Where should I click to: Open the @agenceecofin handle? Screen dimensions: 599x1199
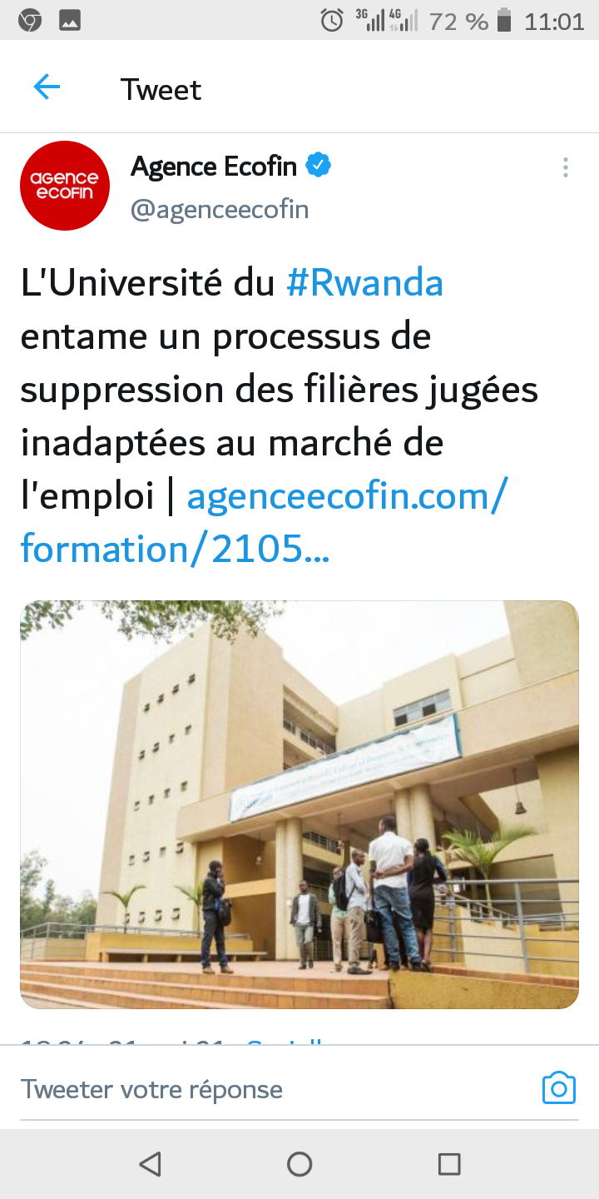click(x=220, y=209)
